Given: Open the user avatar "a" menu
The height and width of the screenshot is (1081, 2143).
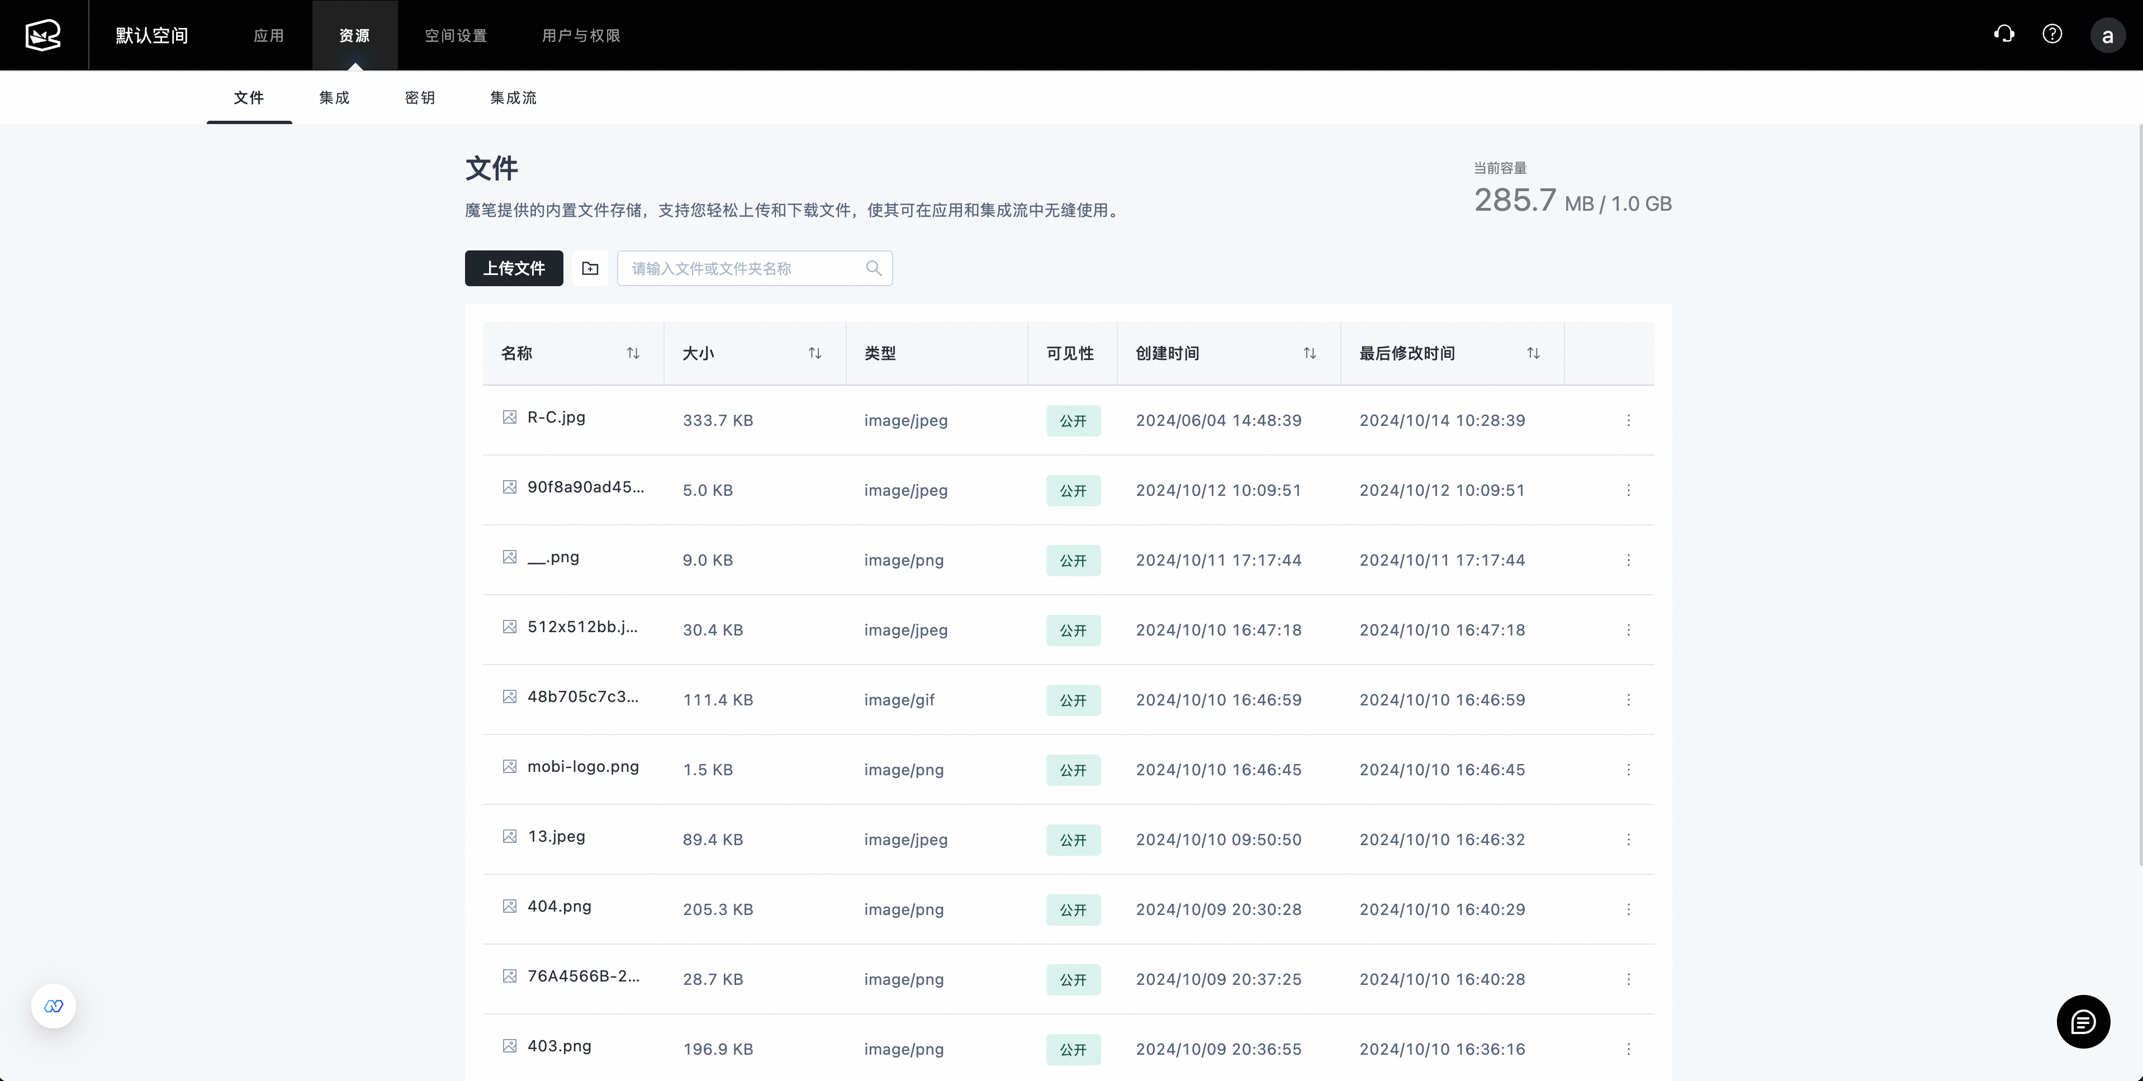Looking at the screenshot, I should pos(2107,36).
